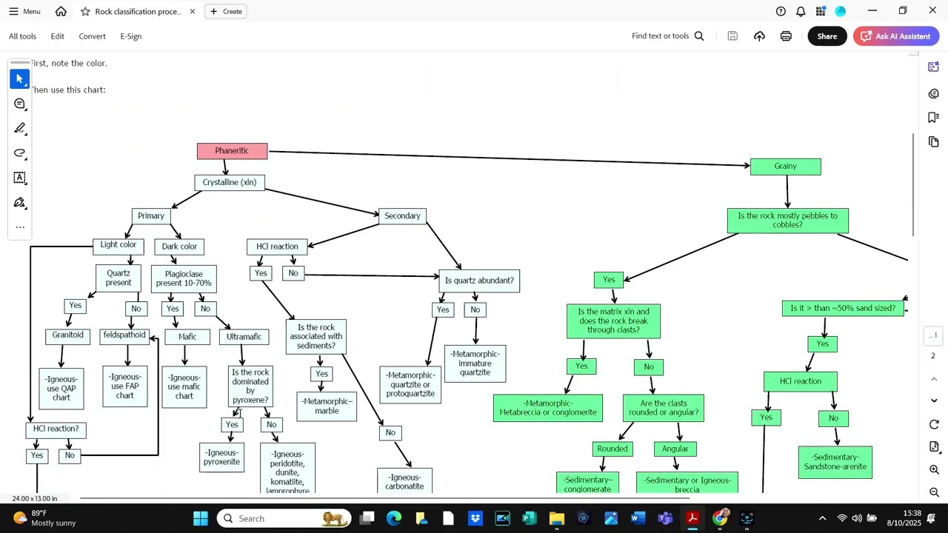Zoom in with the plus magnifier
Image resolution: width=948 pixels, height=533 pixels.
pos(934,469)
